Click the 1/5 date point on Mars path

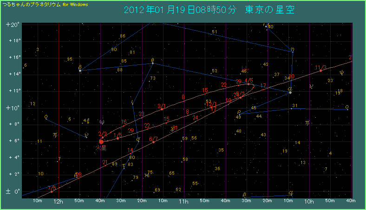[118, 138]
